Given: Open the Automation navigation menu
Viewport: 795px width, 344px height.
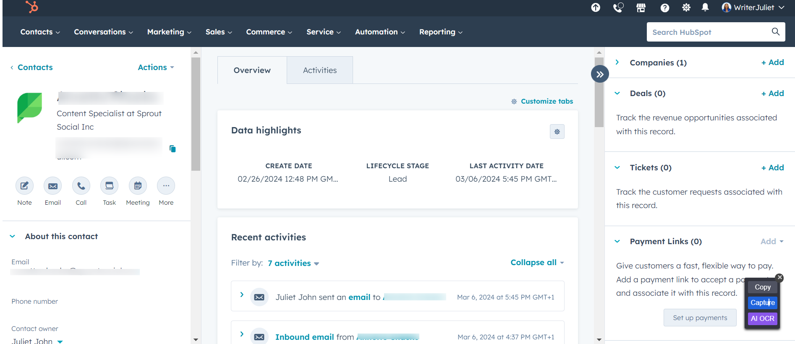Looking at the screenshot, I should (380, 32).
